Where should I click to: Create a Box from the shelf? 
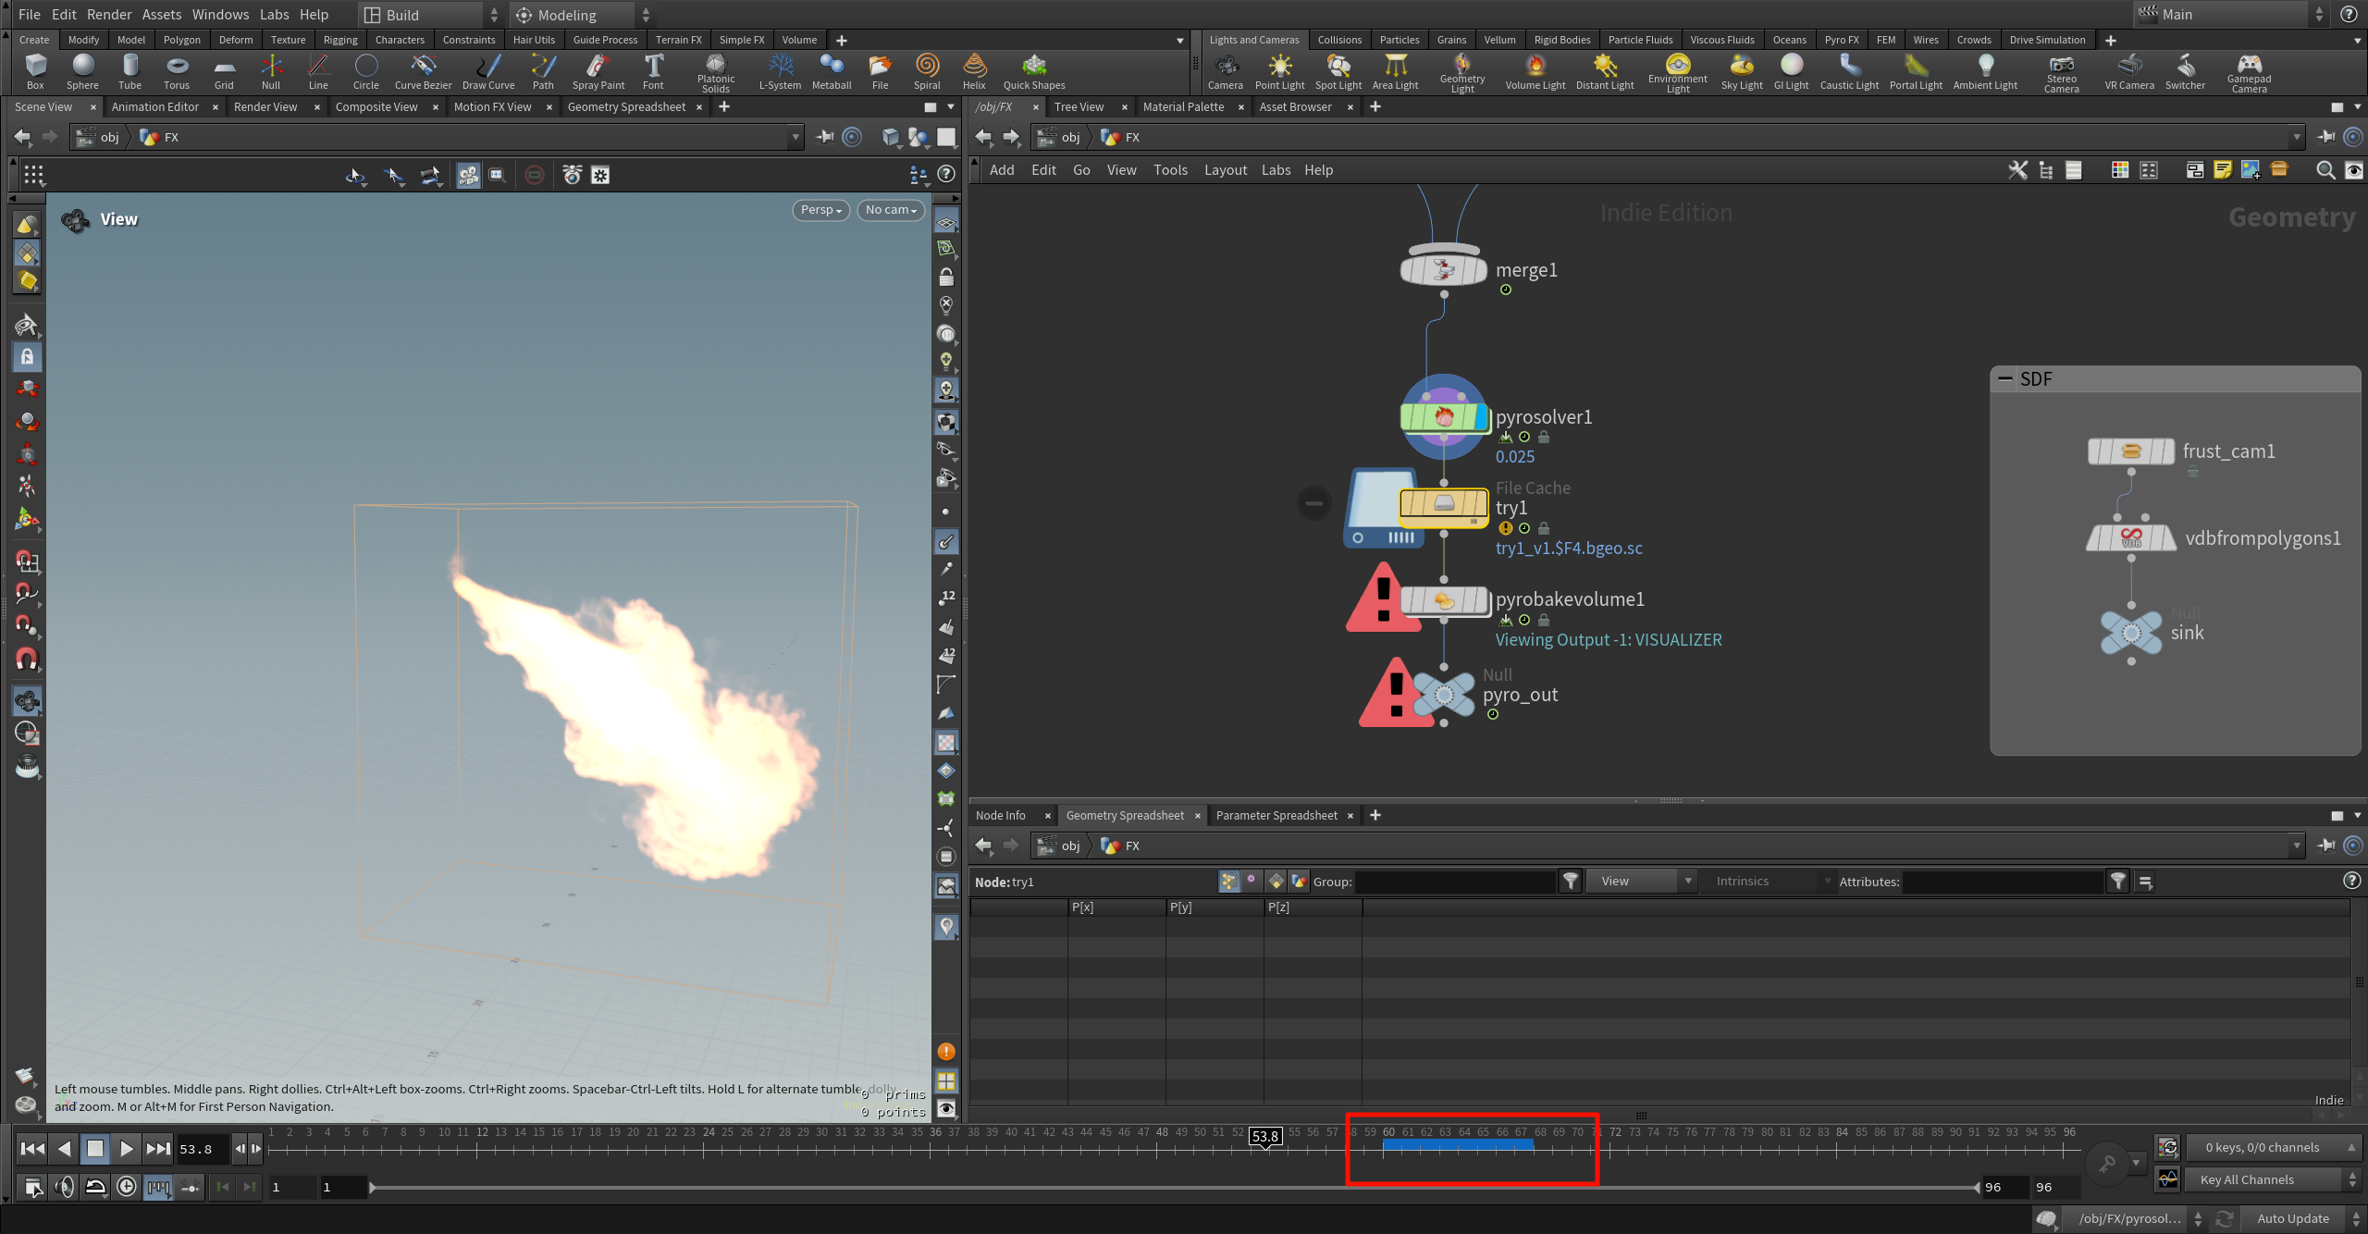click(x=35, y=71)
